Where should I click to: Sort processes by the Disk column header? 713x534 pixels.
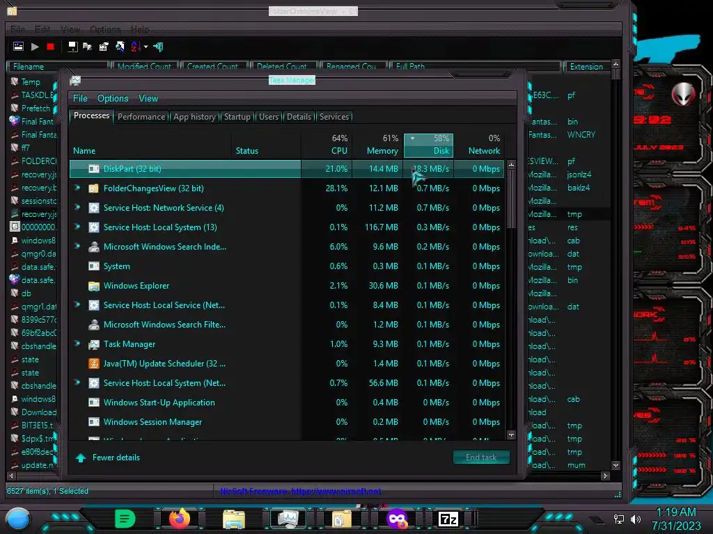click(x=428, y=145)
